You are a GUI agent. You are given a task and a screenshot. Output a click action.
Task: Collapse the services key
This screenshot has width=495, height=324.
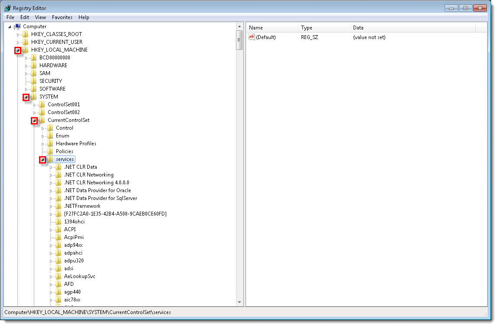tap(42, 160)
